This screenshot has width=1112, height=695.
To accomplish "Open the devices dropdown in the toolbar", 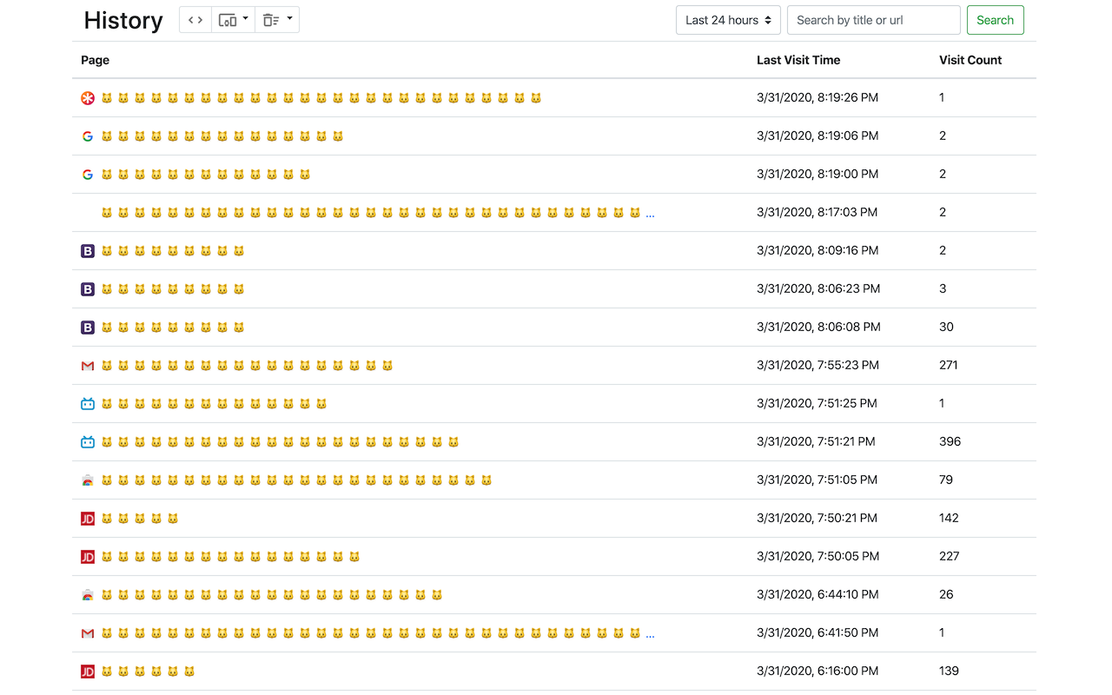I will click(233, 20).
